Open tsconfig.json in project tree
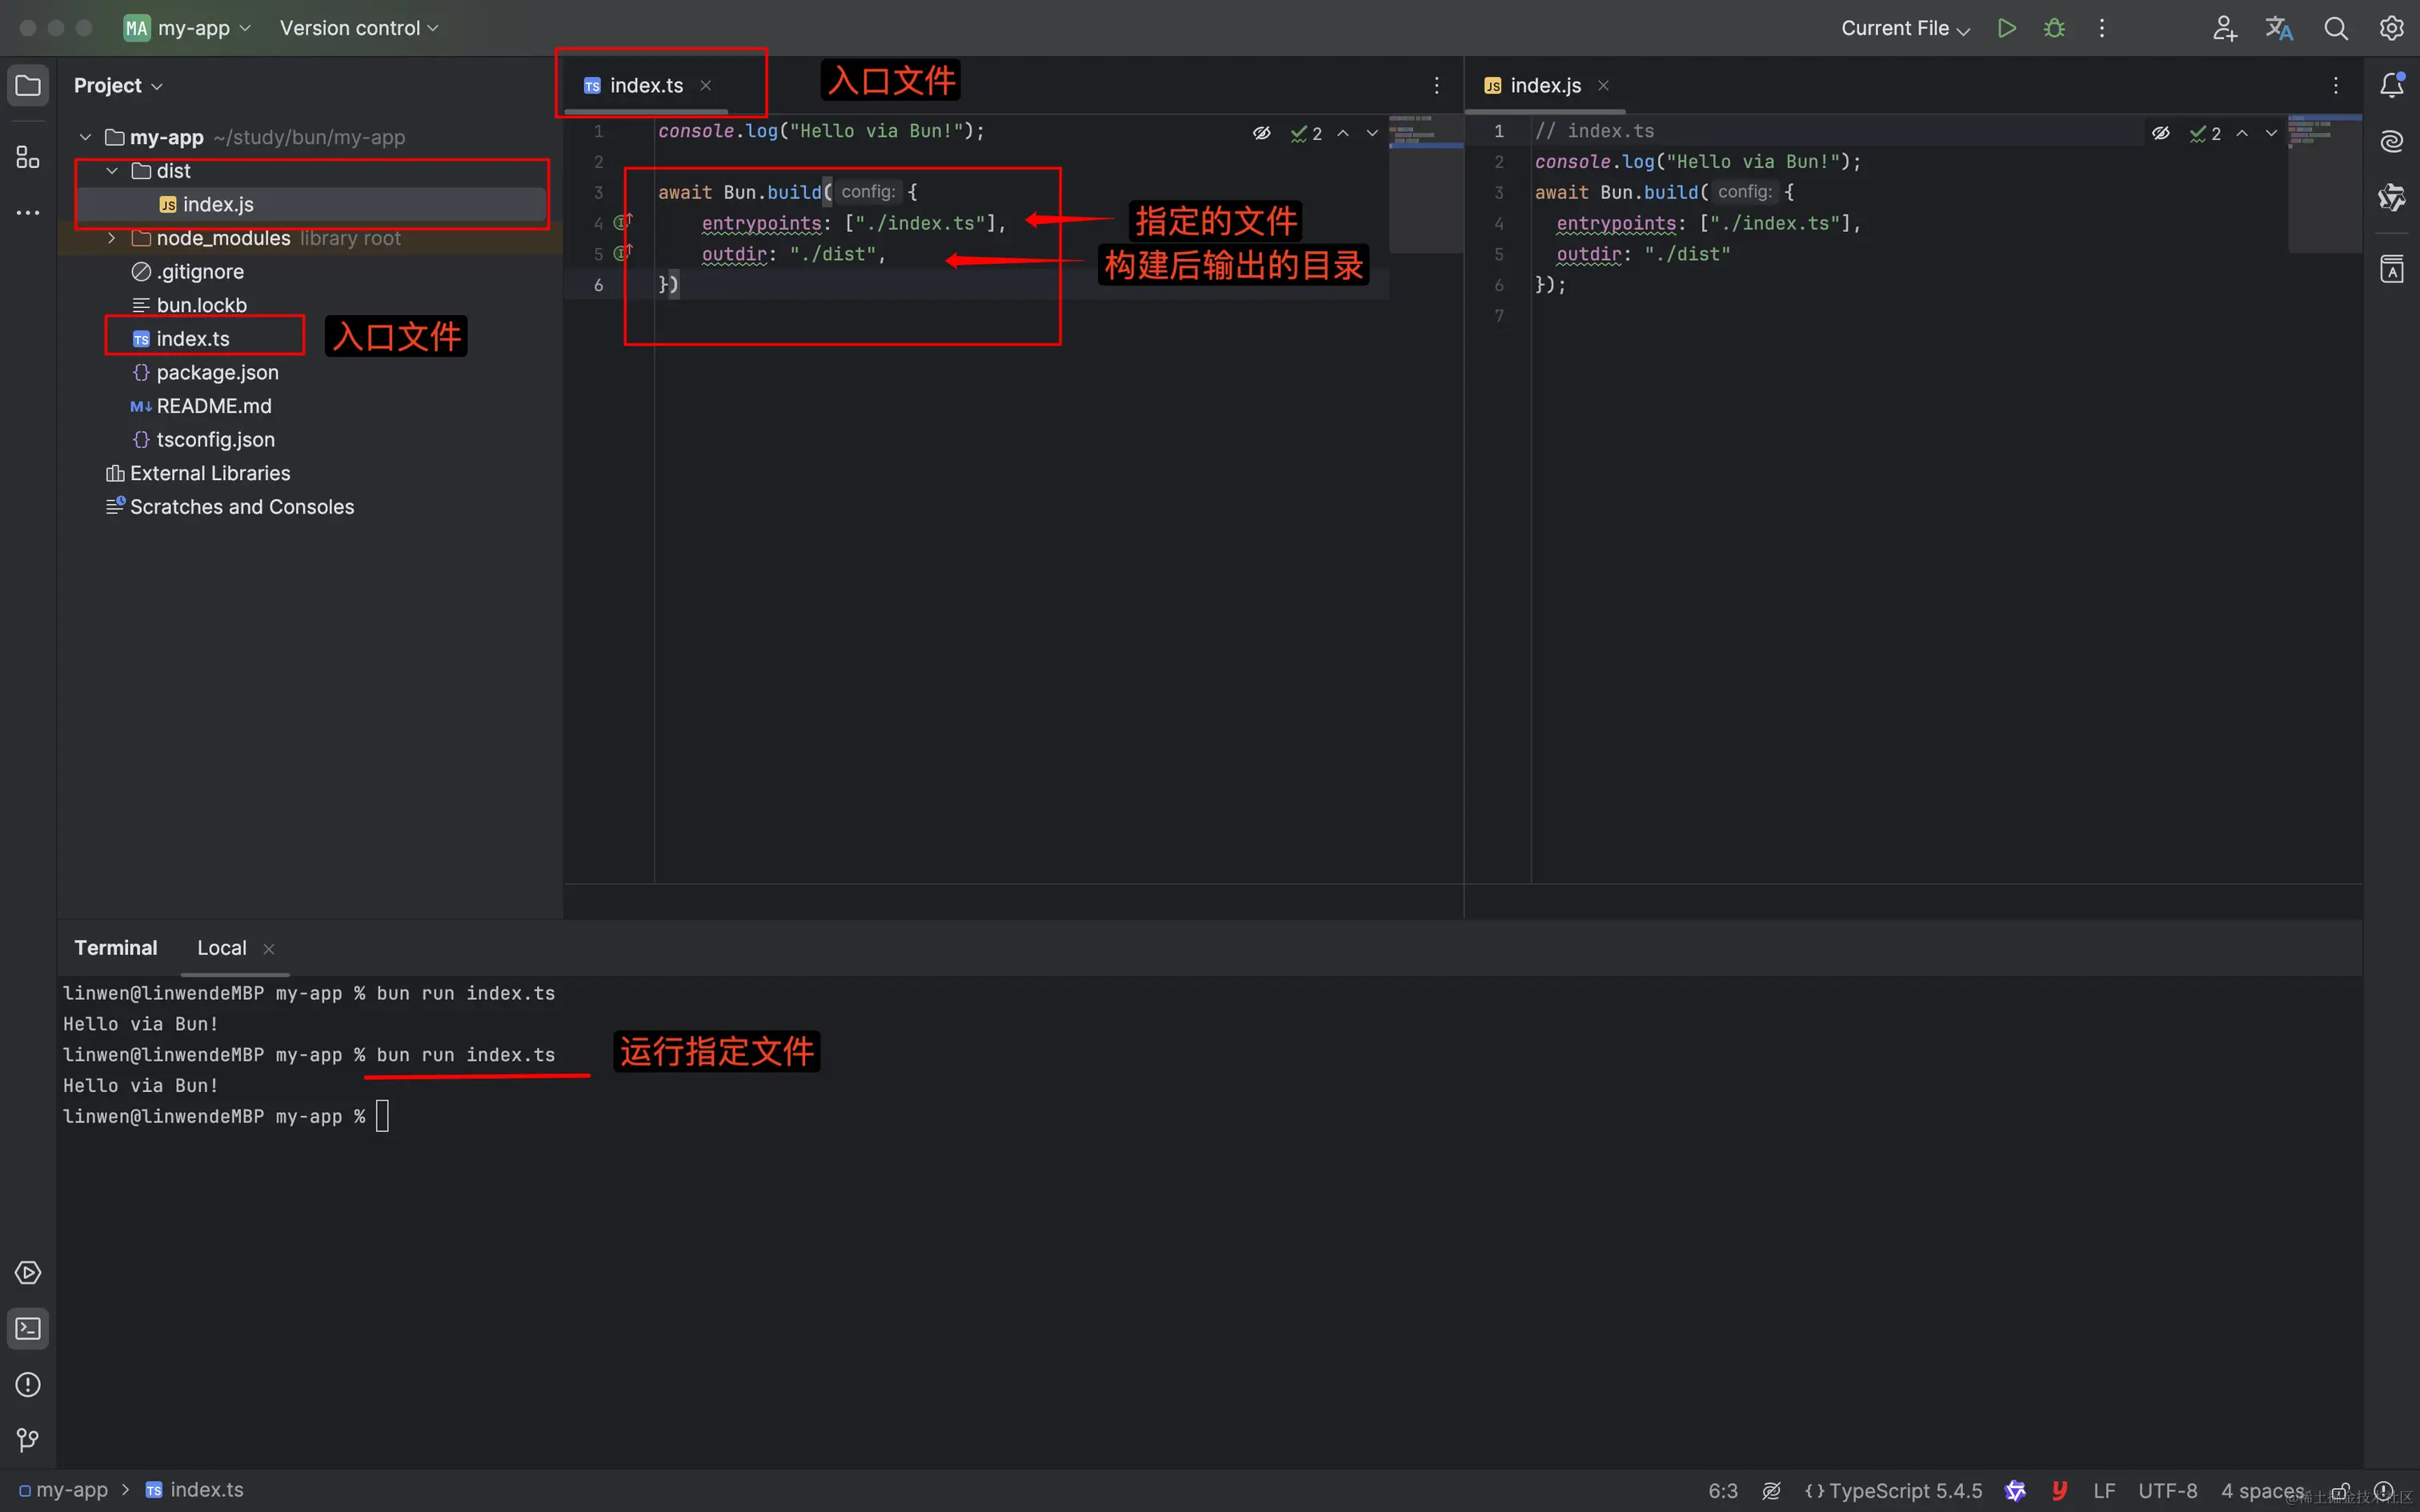The image size is (2420, 1512). [204, 440]
